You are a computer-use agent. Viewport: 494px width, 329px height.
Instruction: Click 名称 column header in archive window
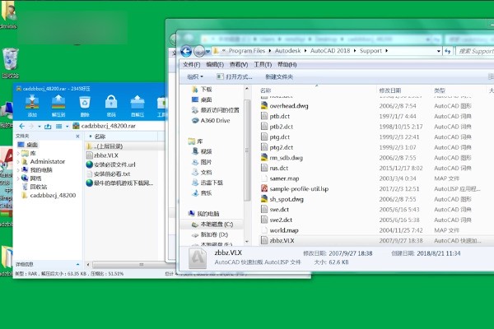tap(100, 137)
